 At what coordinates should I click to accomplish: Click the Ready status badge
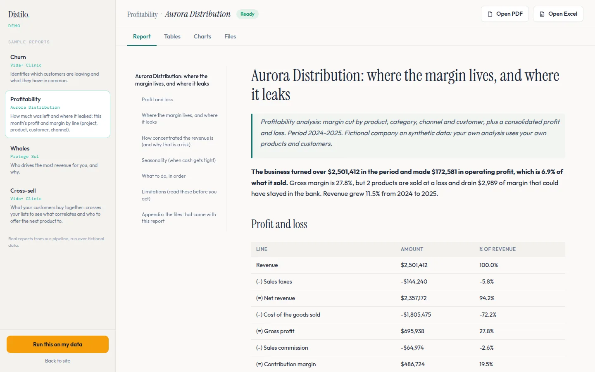248,14
